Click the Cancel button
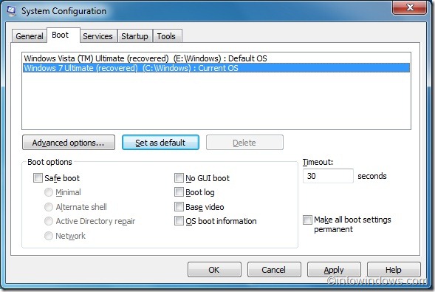The height and width of the screenshot is (292, 435). pyautogui.click(x=274, y=270)
